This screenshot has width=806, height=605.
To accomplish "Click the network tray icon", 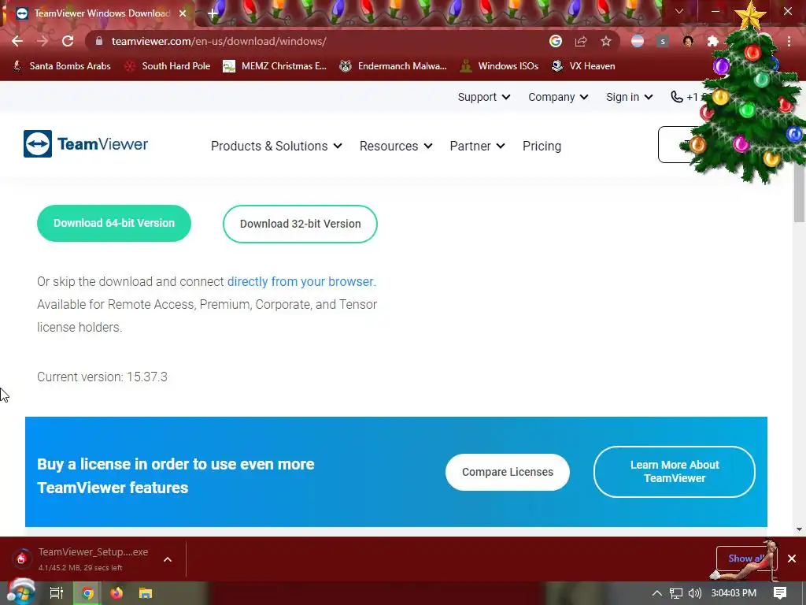I will (x=676, y=593).
